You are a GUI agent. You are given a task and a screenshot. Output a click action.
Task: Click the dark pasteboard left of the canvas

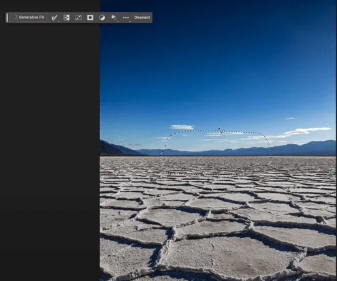click(x=50, y=148)
